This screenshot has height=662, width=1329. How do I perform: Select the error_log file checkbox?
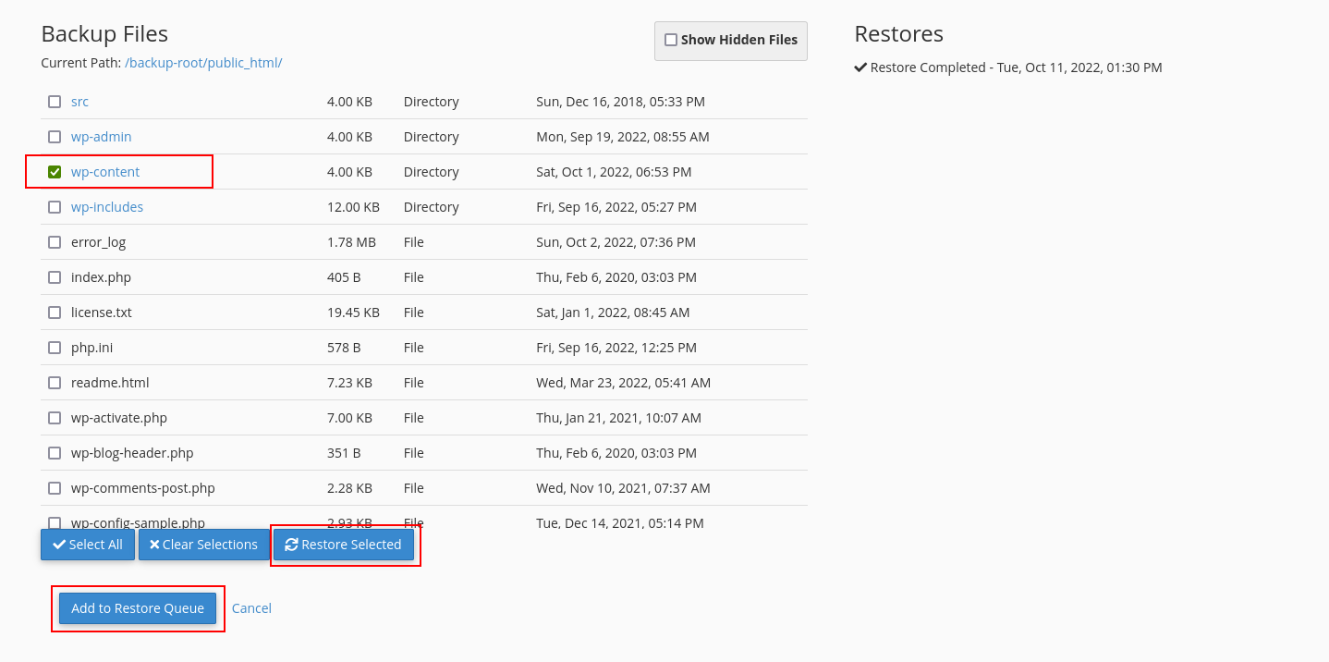tap(54, 241)
